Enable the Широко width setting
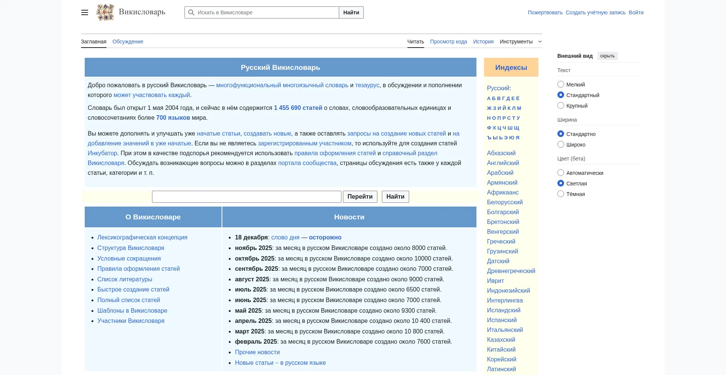Screen dimensions: 726x375 coord(561,144)
